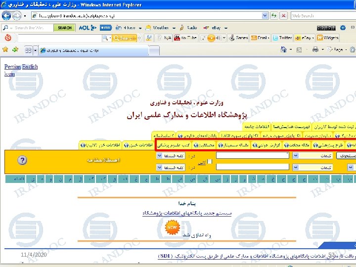Screen dimensions: 356x267
Task: Open the Radio toolbar item
Action: click(x=188, y=28)
